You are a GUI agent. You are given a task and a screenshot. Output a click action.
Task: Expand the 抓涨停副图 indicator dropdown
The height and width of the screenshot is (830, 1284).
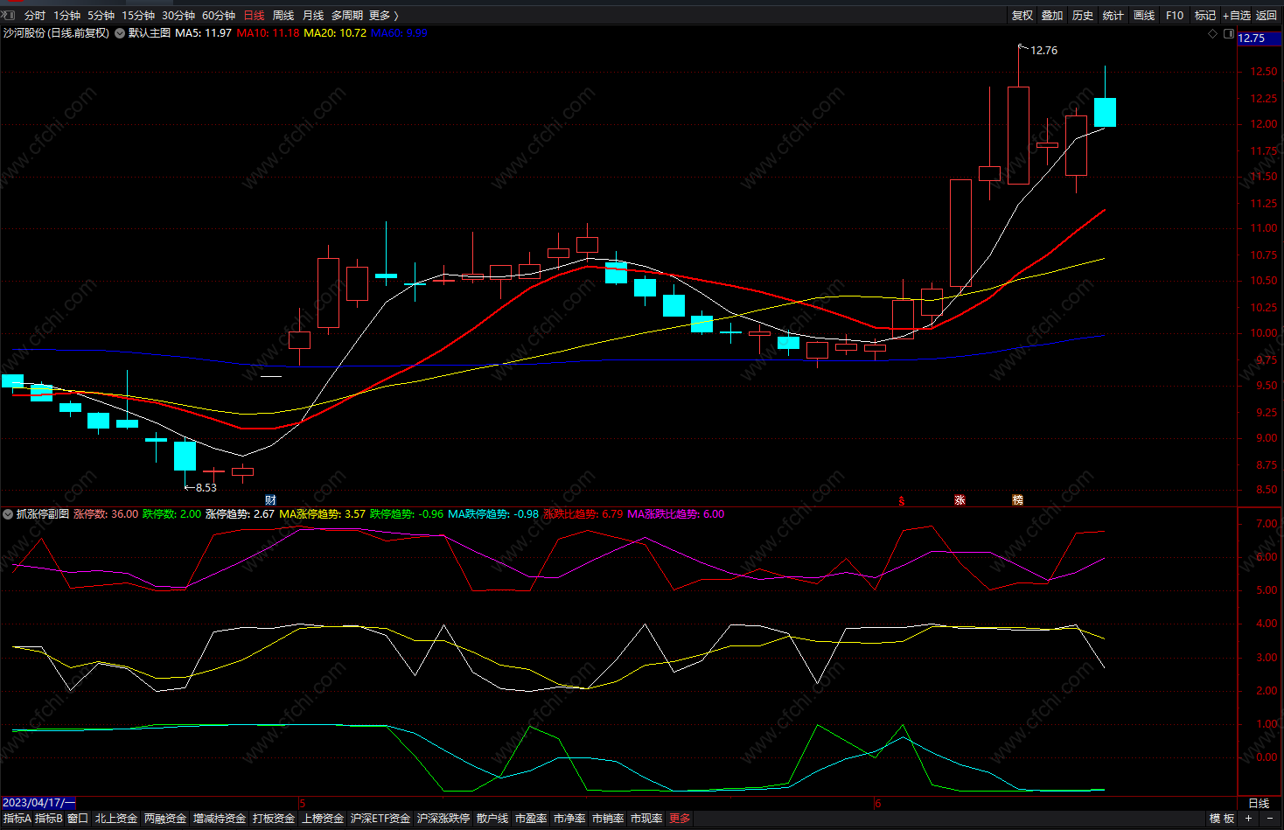click(x=8, y=514)
